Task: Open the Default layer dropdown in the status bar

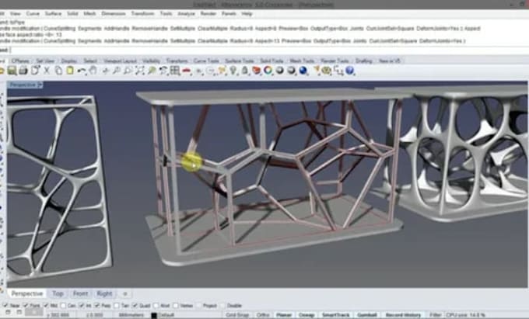Action: tap(166, 315)
